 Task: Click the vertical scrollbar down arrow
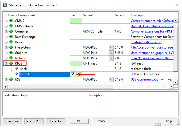pyautogui.click(x=176, y=82)
